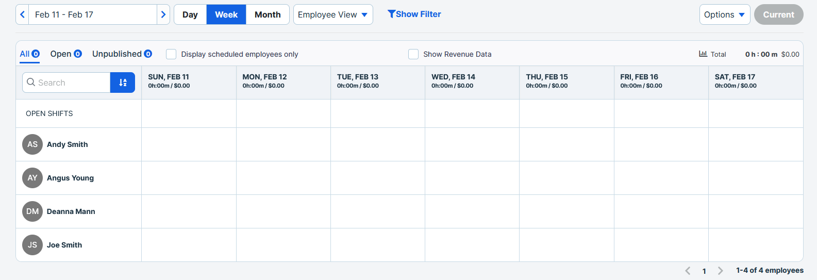Viewport: 817px width, 280px height.
Task: Enable Display scheduled employees only
Action: click(x=171, y=54)
